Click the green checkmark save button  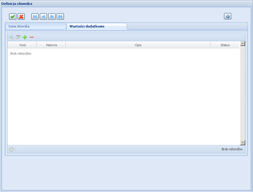(13, 17)
